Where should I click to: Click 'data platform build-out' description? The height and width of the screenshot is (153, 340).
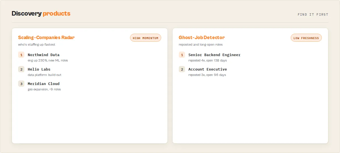44,75
